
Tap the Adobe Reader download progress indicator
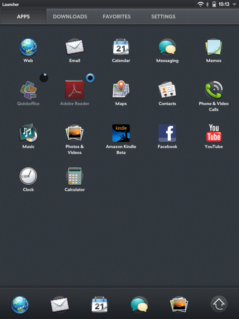click(x=90, y=78)
